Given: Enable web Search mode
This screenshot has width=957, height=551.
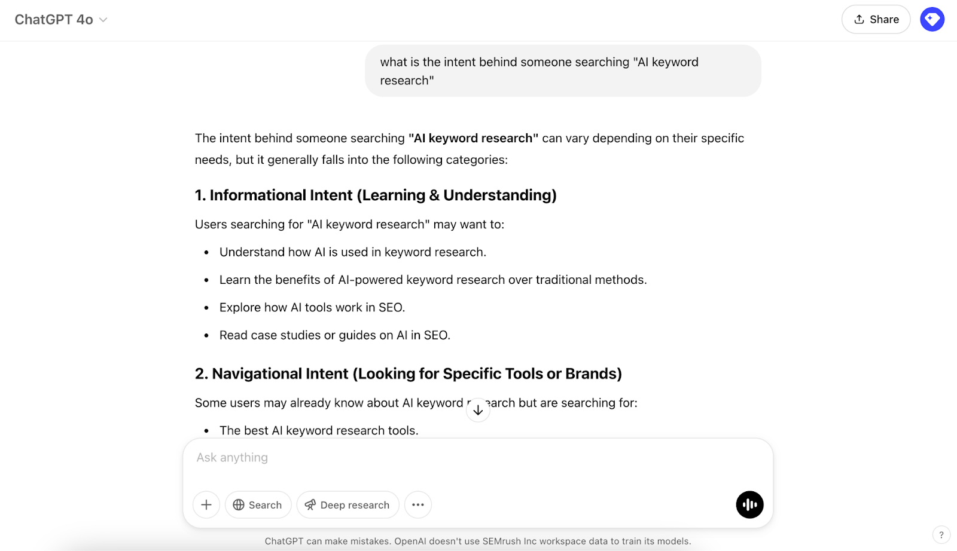Looking at the screenshot, I should [x=258, y=504].
